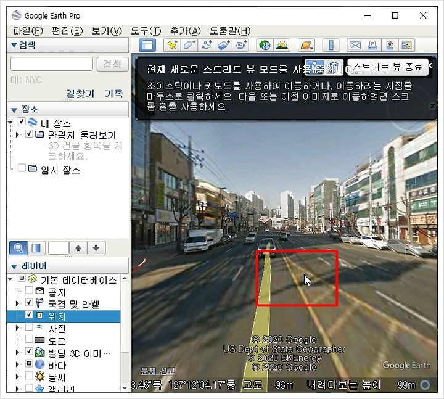This screenshot has width=444, height=399.
Task: Uncheck the 빌딩 3D 이미지 layer checkbox
Action: 29,351
